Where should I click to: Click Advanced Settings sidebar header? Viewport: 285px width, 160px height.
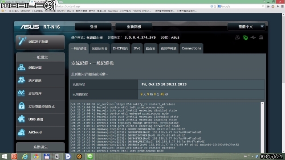pyautogui.click(x=41, y=147)
